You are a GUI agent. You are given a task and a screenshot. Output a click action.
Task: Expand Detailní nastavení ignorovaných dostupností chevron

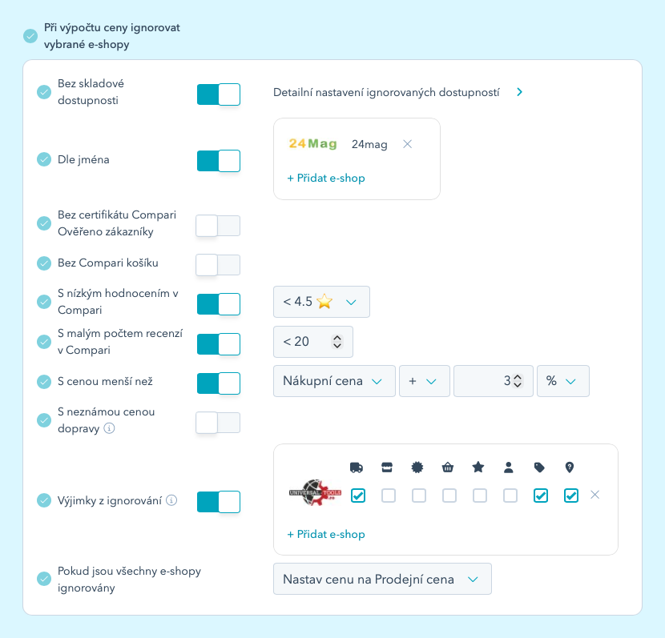click(x=519, y=92)
